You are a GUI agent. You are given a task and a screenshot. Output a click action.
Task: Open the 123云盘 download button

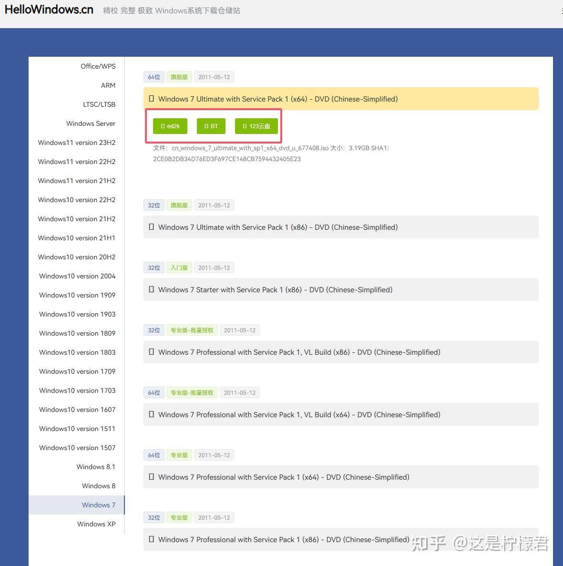256,126
